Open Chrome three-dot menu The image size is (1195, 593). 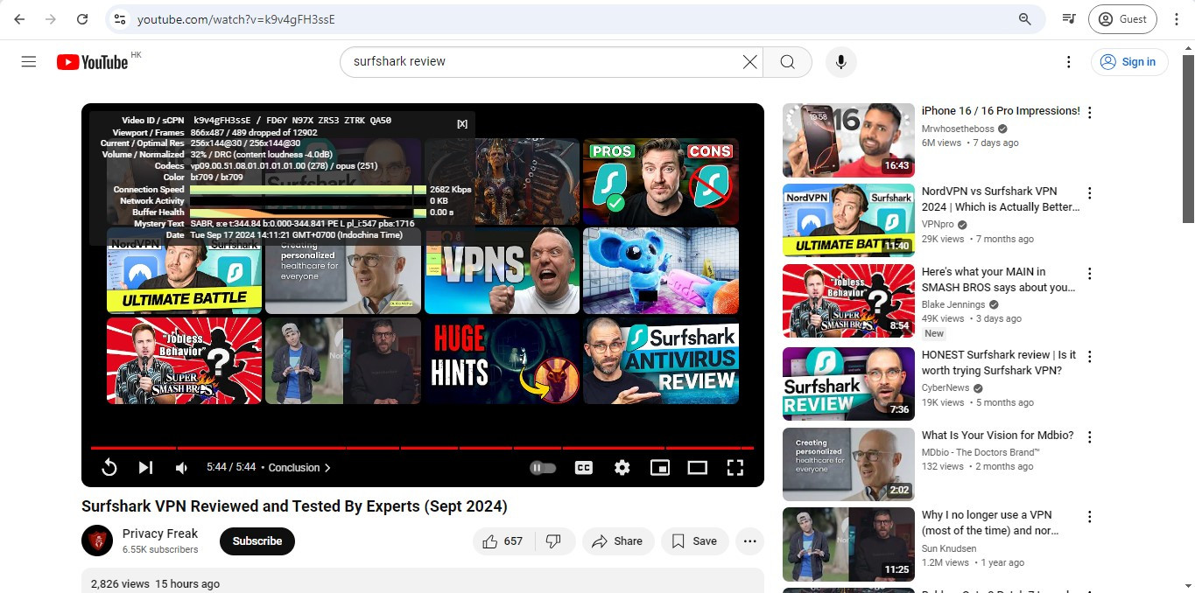pyautogui.click(x=1175, y=19)
